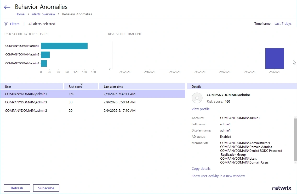Sort by User column header

tap(31, 86)
